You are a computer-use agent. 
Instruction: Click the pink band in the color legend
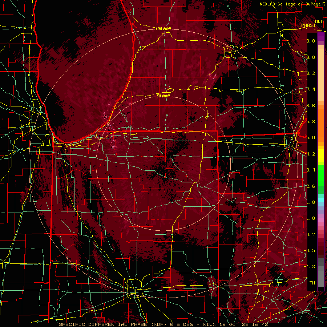pyautogui.click(x=321, y=220)
